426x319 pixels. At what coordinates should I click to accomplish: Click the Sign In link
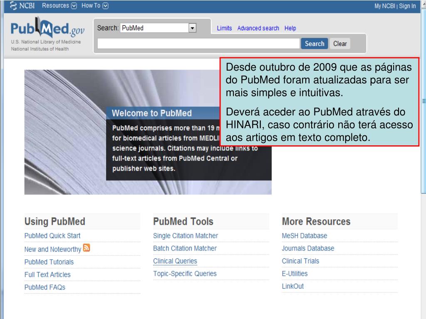pos(407,6)
